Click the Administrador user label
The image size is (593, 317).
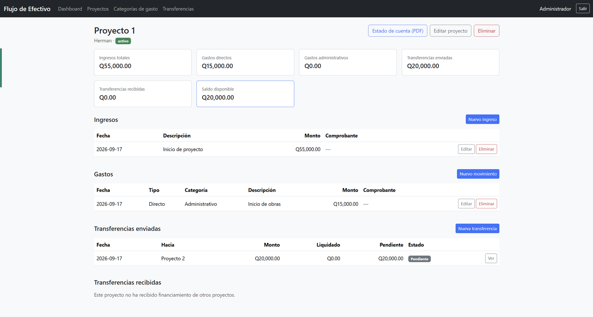555,9
